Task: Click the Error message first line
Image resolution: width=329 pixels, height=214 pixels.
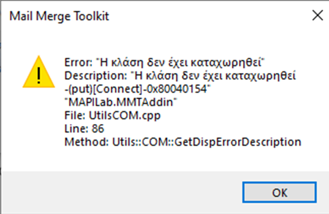Action: [x=164, y=62]
